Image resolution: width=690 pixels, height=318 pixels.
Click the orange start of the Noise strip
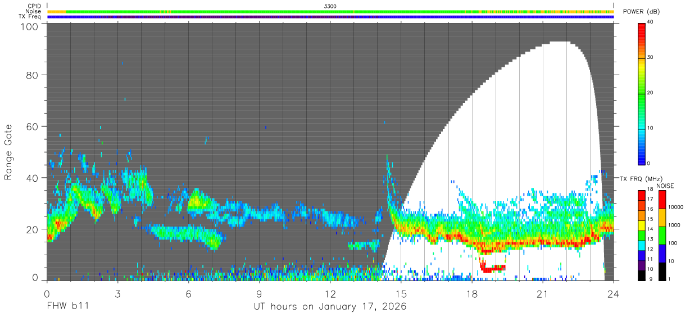tap(57, 11)
